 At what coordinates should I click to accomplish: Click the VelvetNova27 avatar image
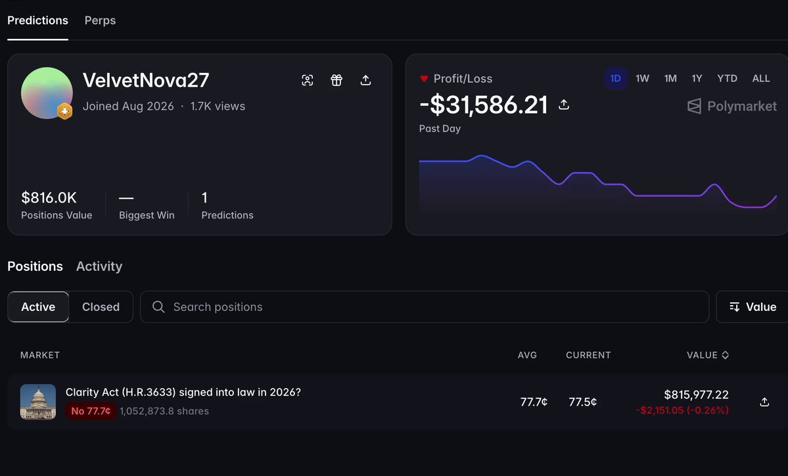[47, 93]
